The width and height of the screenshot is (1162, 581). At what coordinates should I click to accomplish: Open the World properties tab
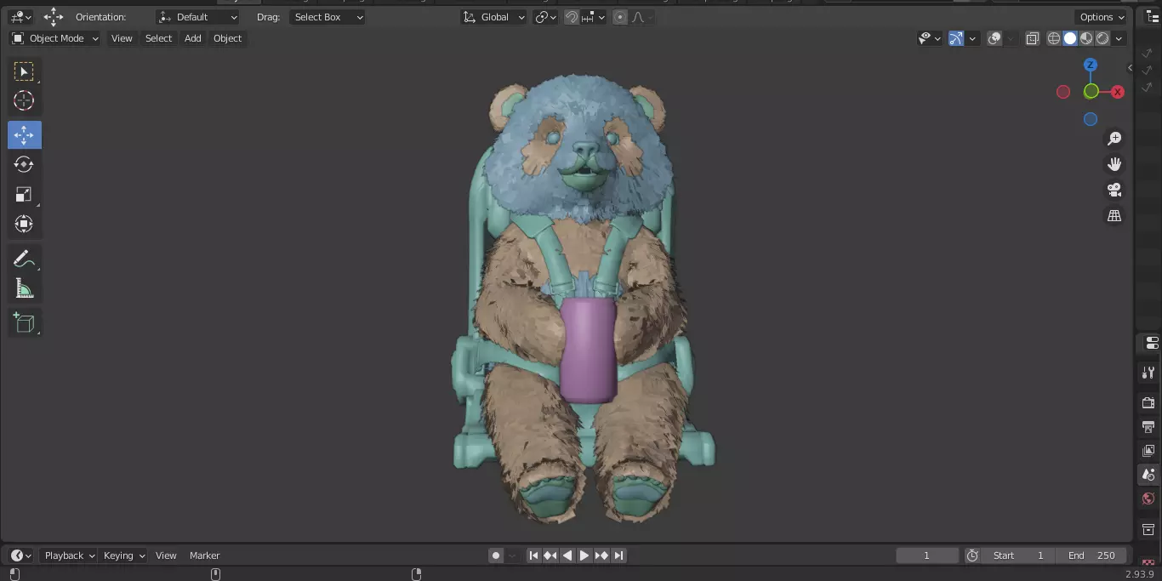pos(1148,498)
